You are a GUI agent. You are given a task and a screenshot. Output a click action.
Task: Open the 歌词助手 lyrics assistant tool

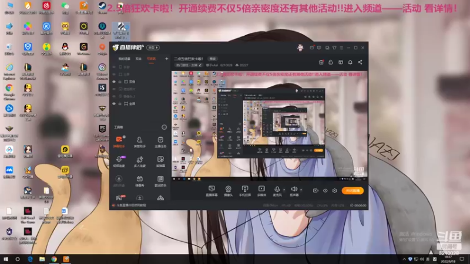160,181
